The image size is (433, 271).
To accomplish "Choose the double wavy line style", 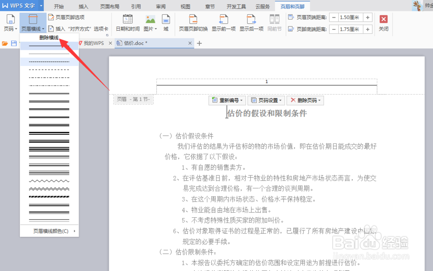I will pyautogui.click(x=49, y=189).
